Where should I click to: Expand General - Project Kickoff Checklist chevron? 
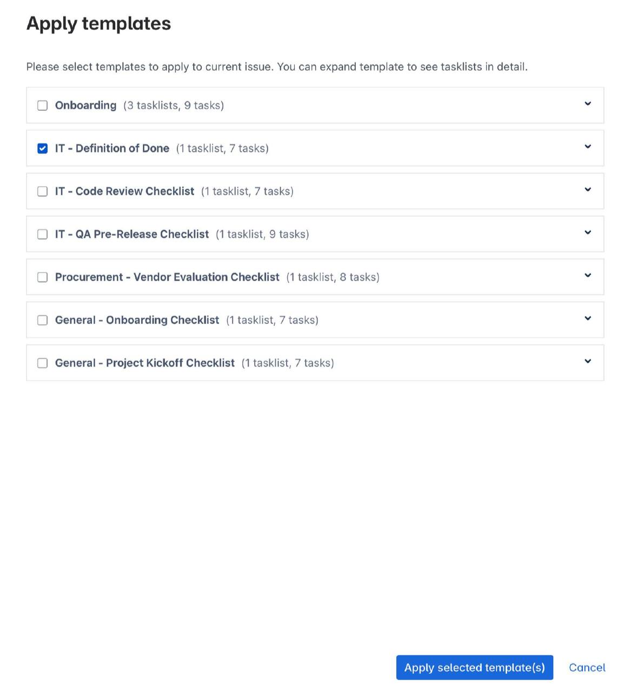coord(588,361)
